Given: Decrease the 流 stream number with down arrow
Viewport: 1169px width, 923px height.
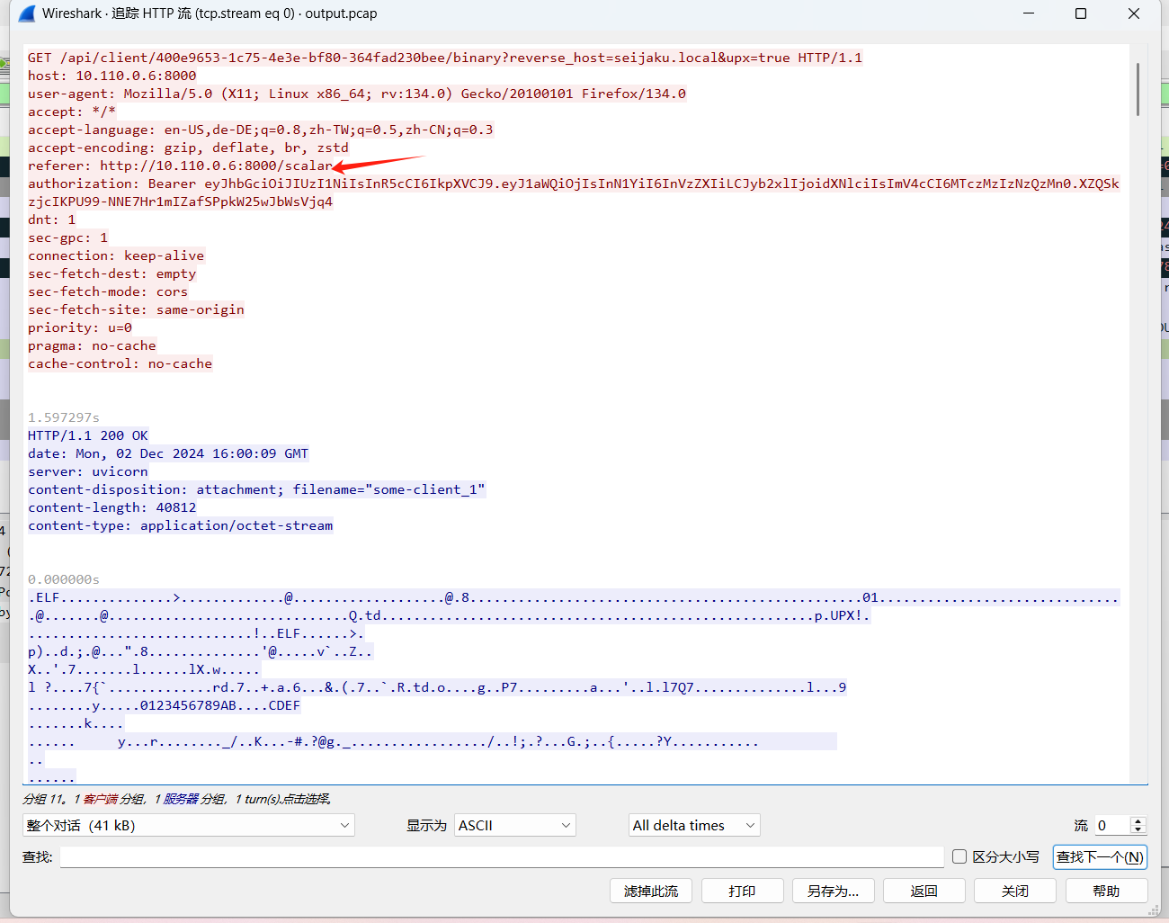Looking at the screenshot, I should coord(1138,829).
